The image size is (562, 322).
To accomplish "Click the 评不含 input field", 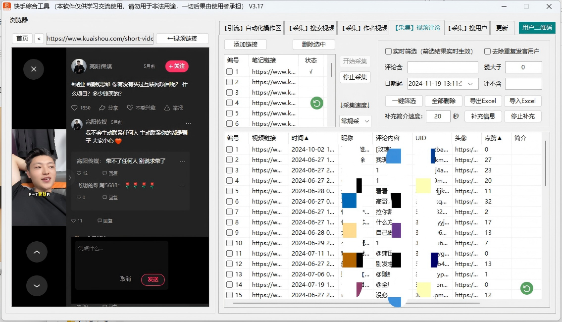I will 523,84.
